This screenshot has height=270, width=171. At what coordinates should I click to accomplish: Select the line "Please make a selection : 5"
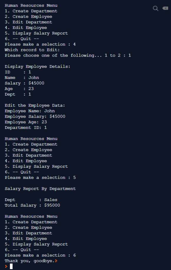coord(40,177)
